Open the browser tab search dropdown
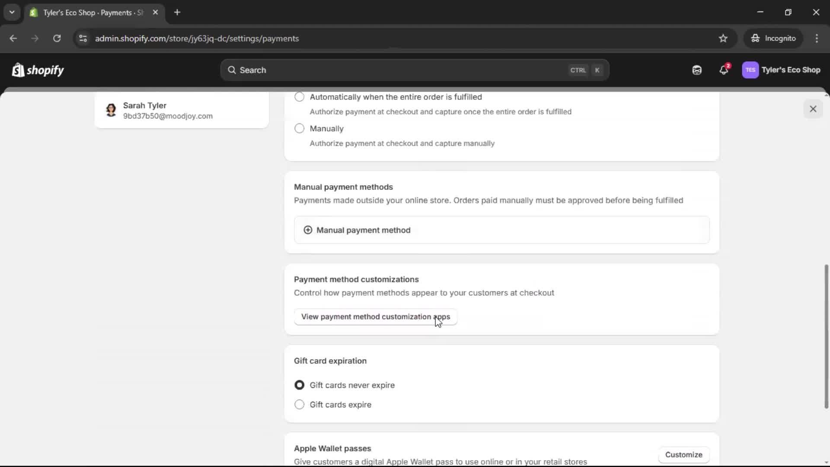 coord(12,12)
